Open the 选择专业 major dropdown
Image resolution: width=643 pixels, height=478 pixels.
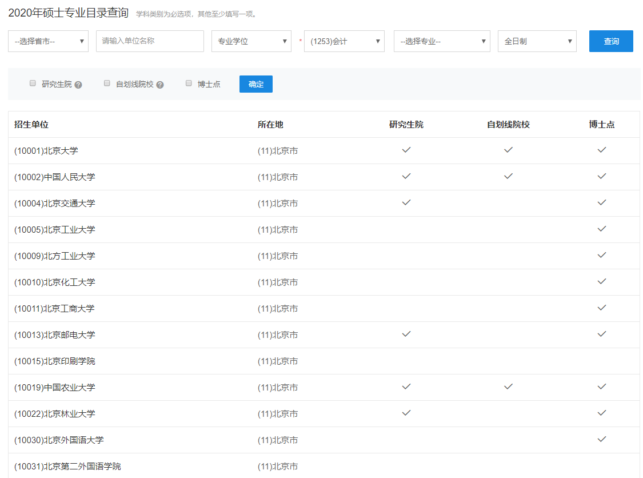pyautogui.click(x=442, y=41)
